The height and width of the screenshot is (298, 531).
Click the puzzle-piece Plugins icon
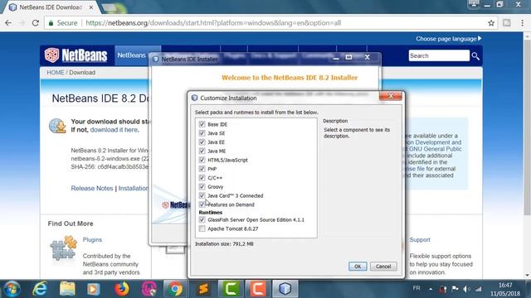[63, 248]
